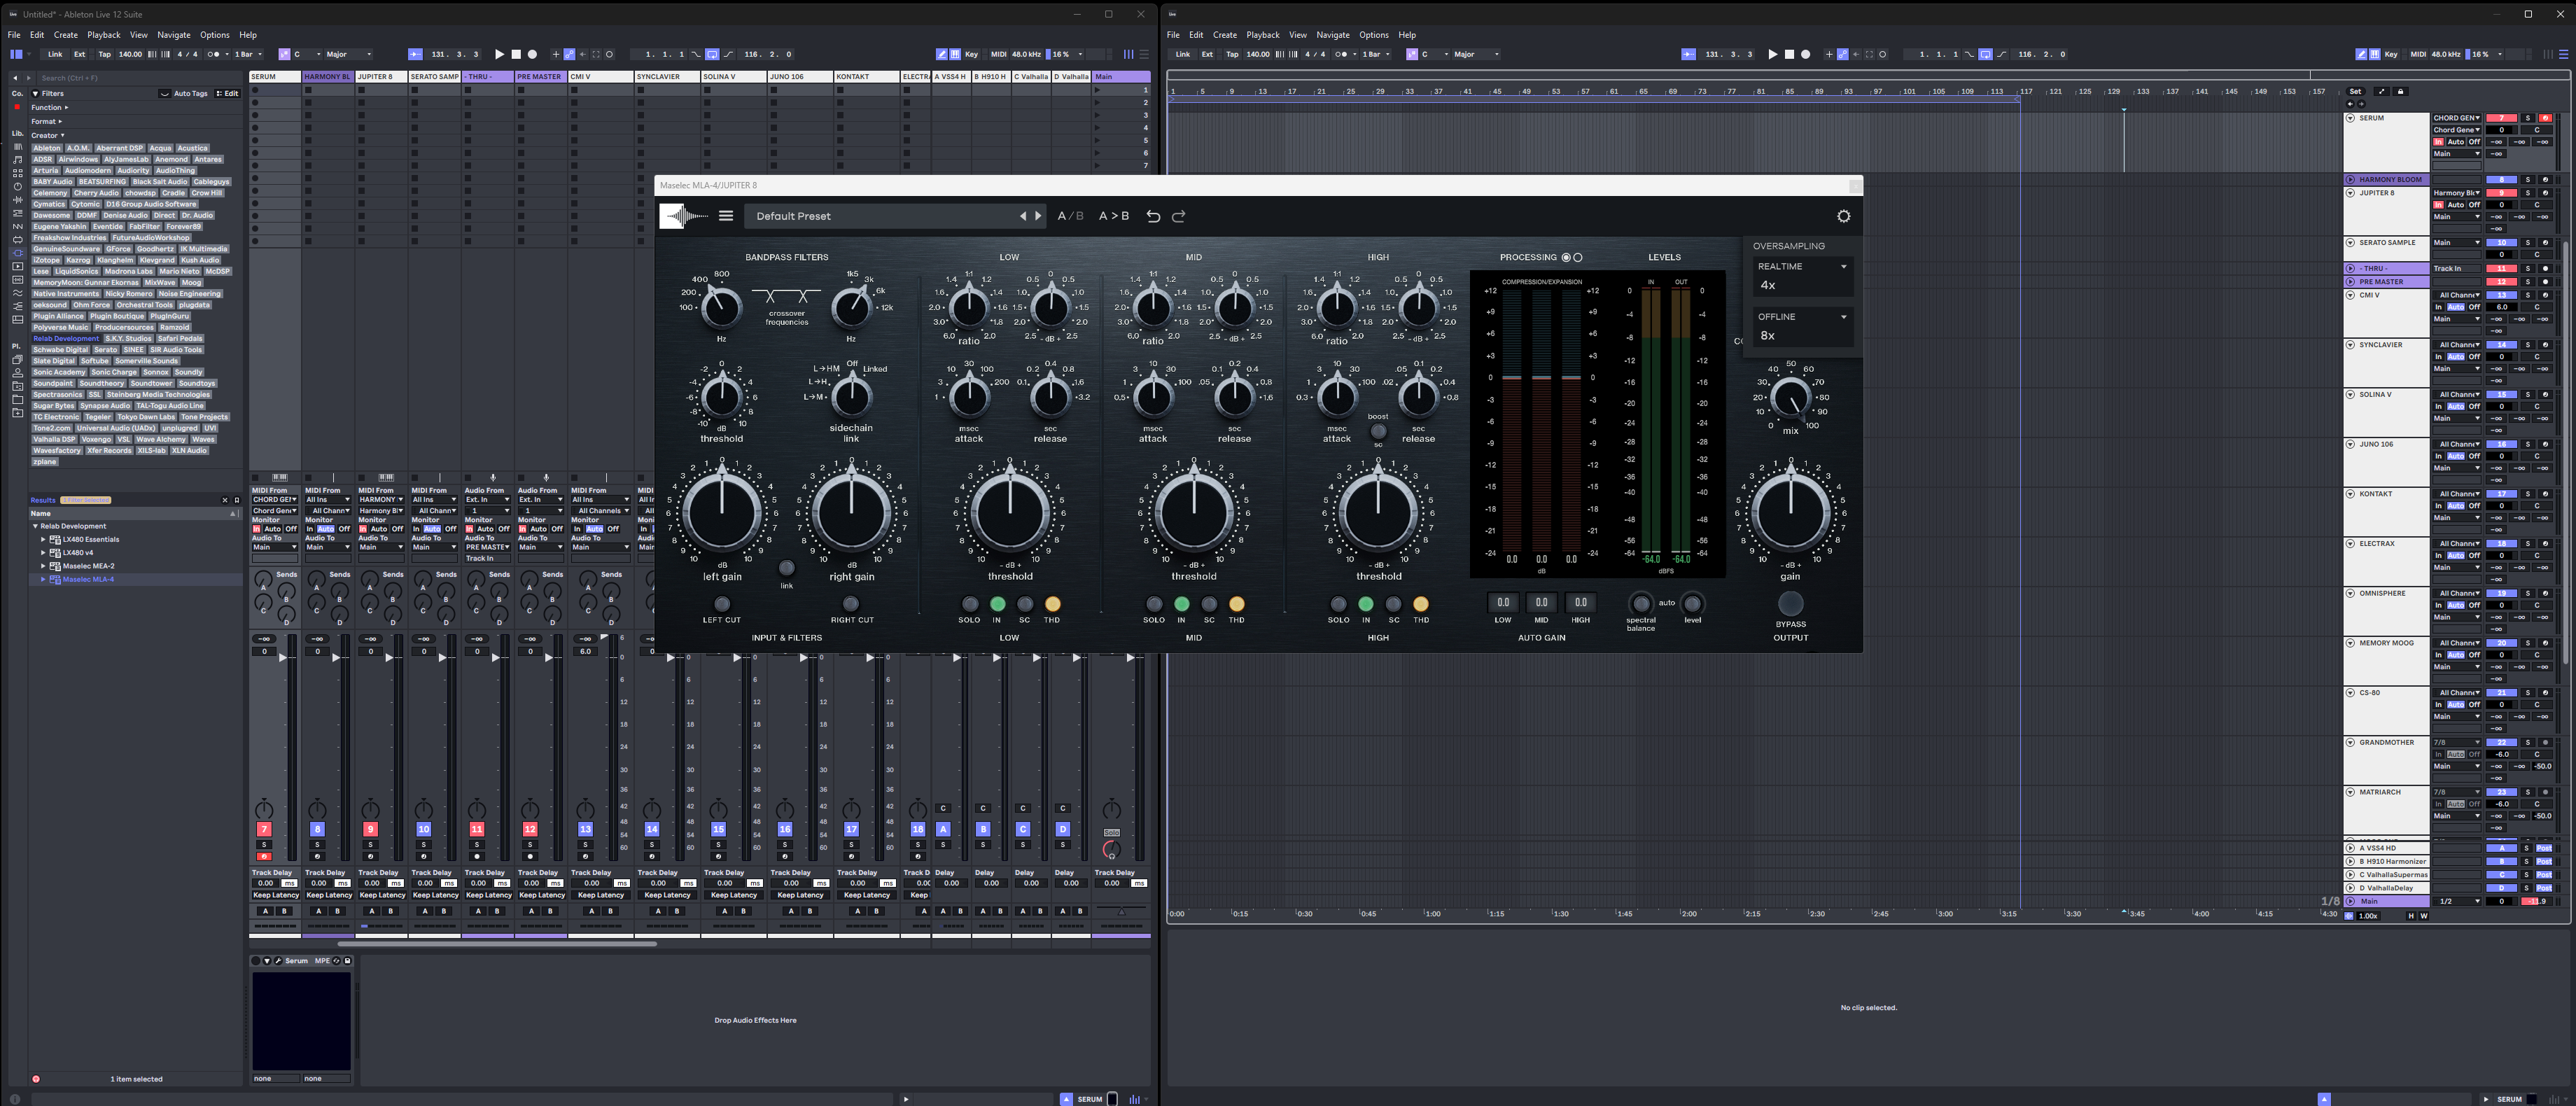The height and width of the screenshot is (1106, 2576).
Task: Expand the LX480 Essentials folder
Action: (x=43, y=539)
